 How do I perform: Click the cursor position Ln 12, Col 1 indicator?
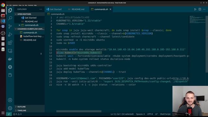coord(122,114)
